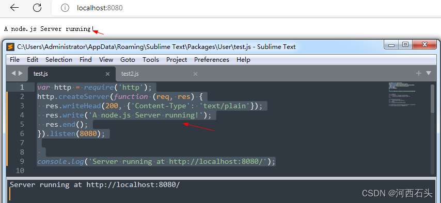Switch to the test.js tab

tap(72, 74)
